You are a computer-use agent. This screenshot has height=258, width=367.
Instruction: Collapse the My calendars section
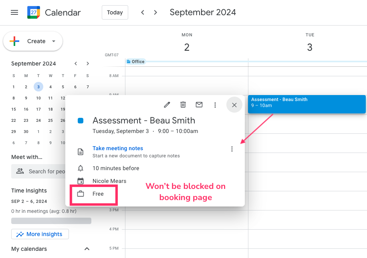(87, 249)
